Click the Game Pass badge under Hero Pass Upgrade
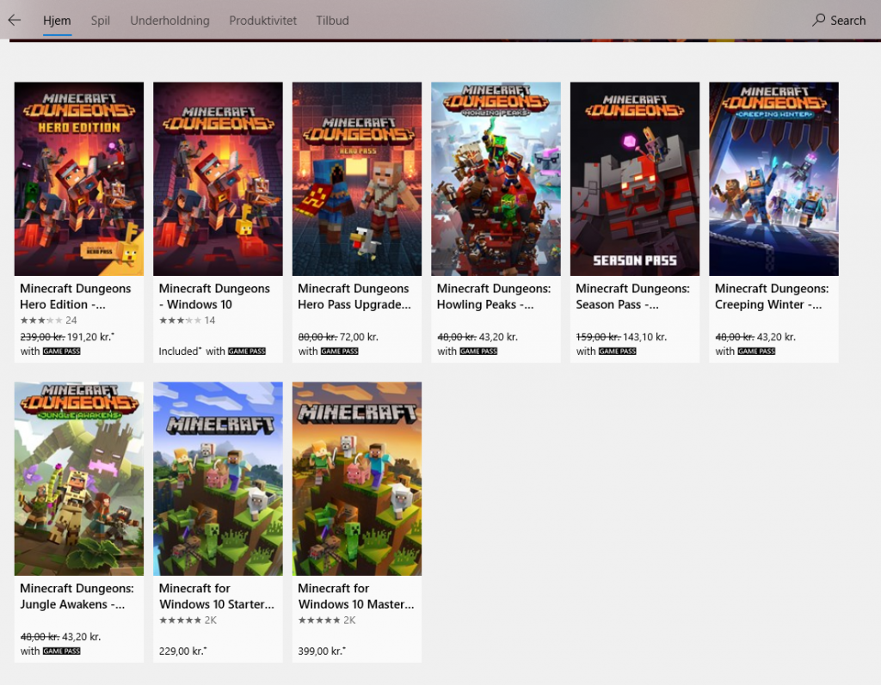Image resolution: width=881 pixels, height=685 pixels. coord(339,352)
